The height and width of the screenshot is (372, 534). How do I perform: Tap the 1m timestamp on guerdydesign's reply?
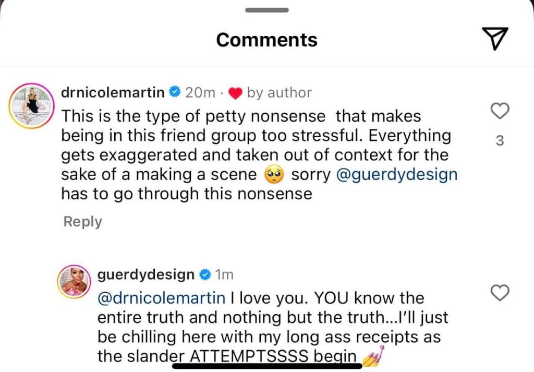click(224, 274)
